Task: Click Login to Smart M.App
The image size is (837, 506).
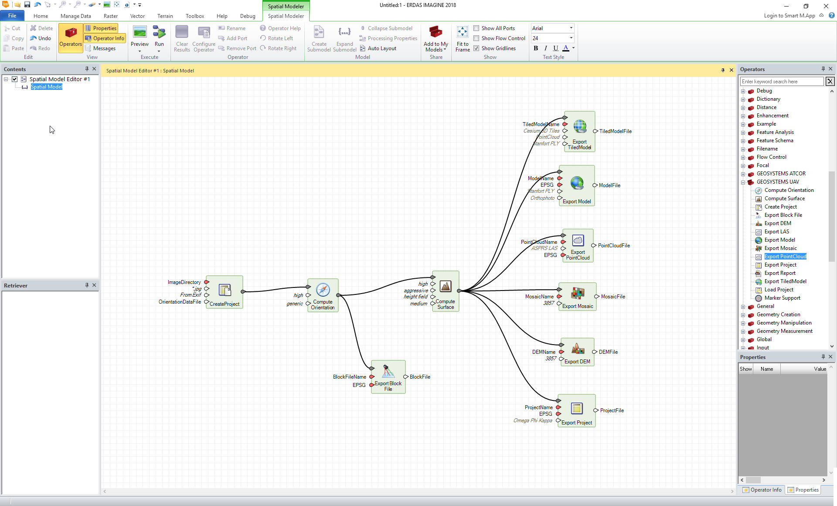Action: coord(789,15)
